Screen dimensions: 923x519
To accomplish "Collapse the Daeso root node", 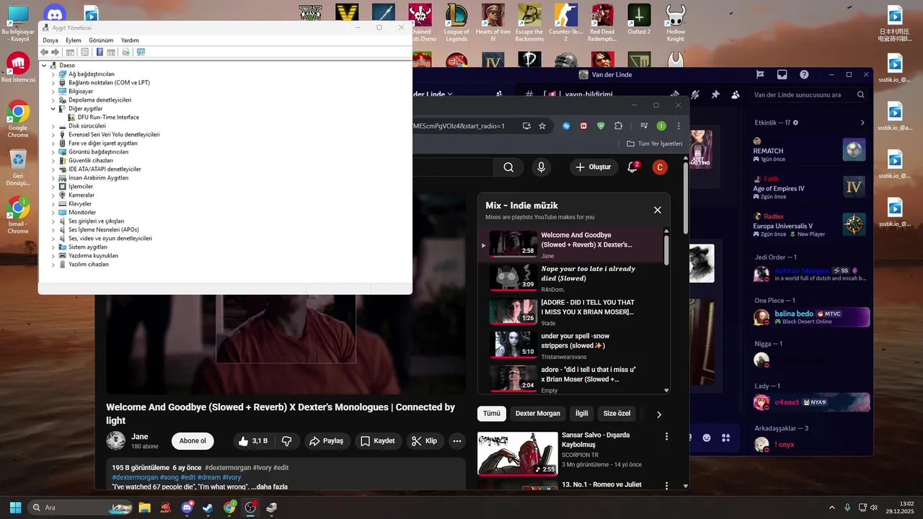I will coord(44,66).
